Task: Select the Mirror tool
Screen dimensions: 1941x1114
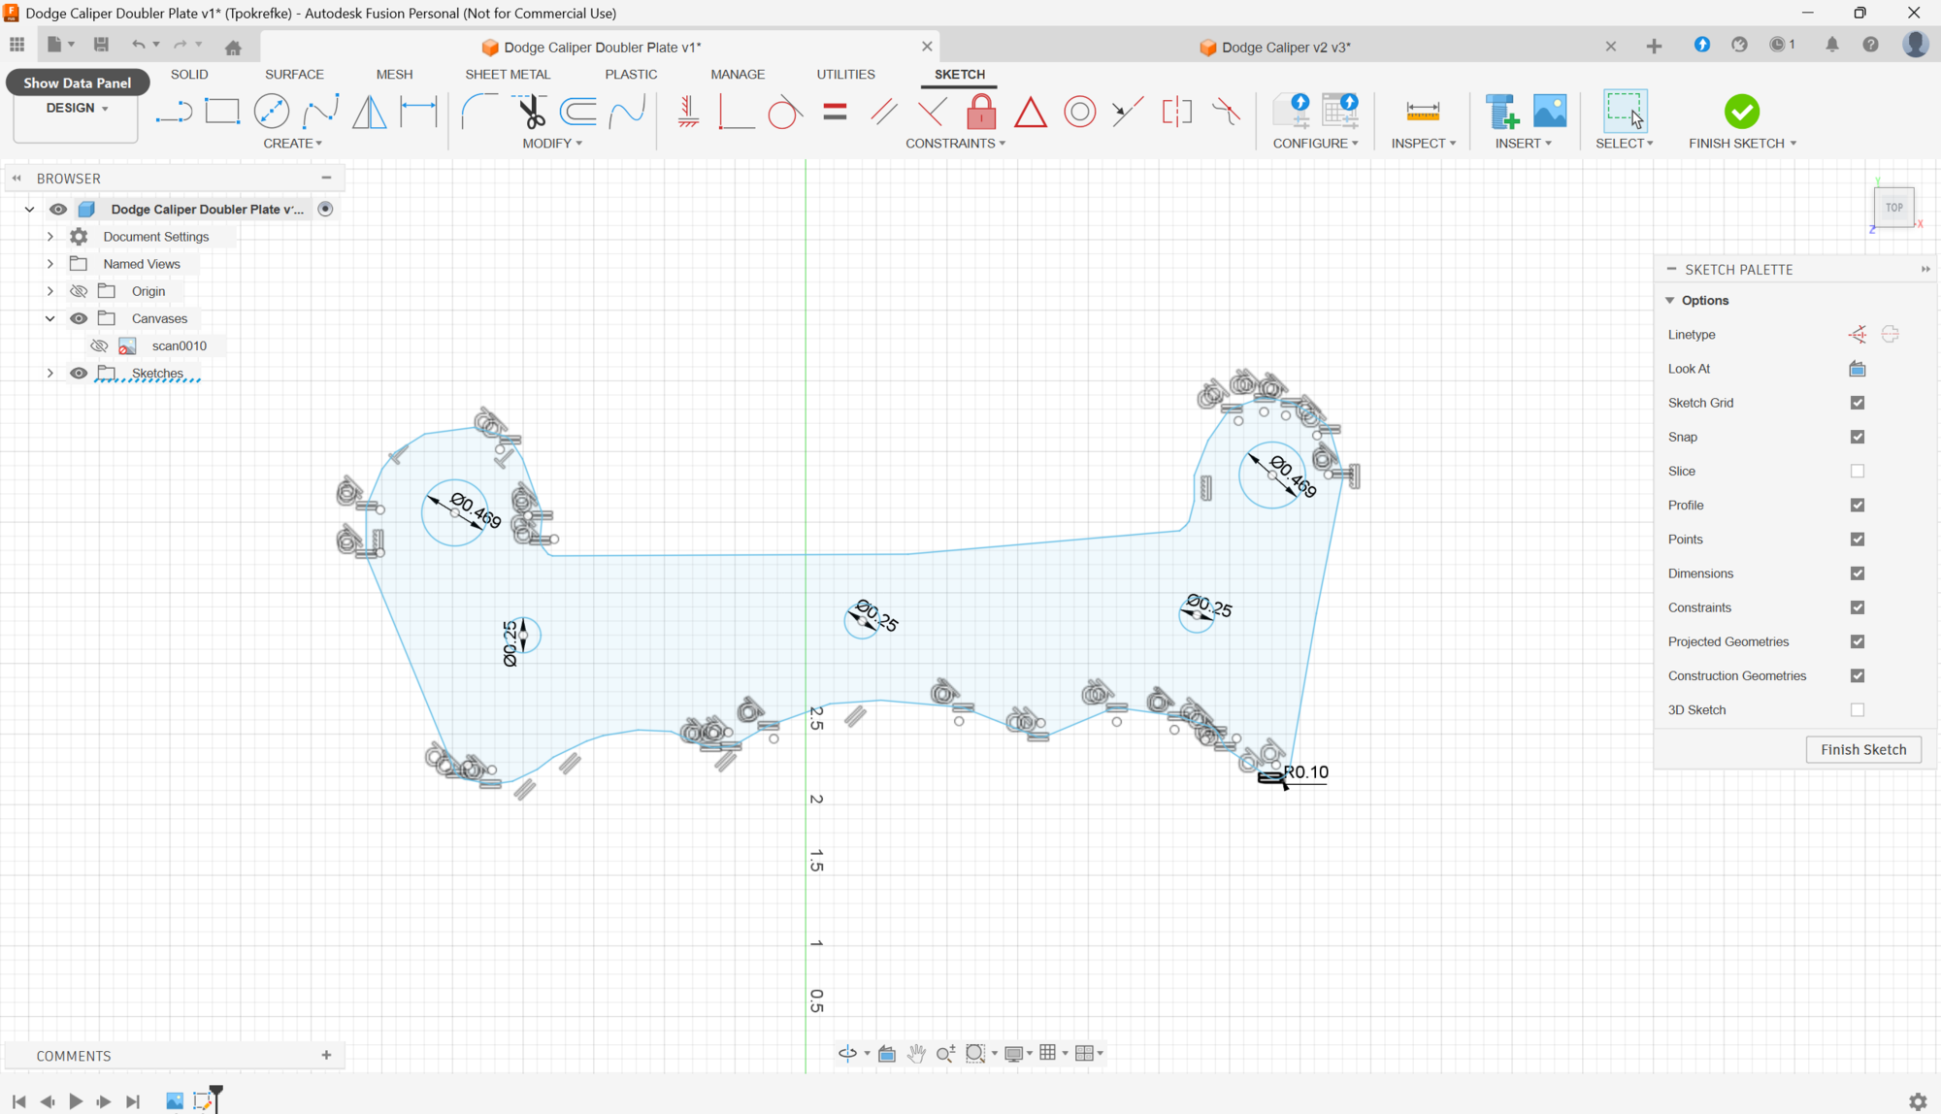Action: coord(369,112)
